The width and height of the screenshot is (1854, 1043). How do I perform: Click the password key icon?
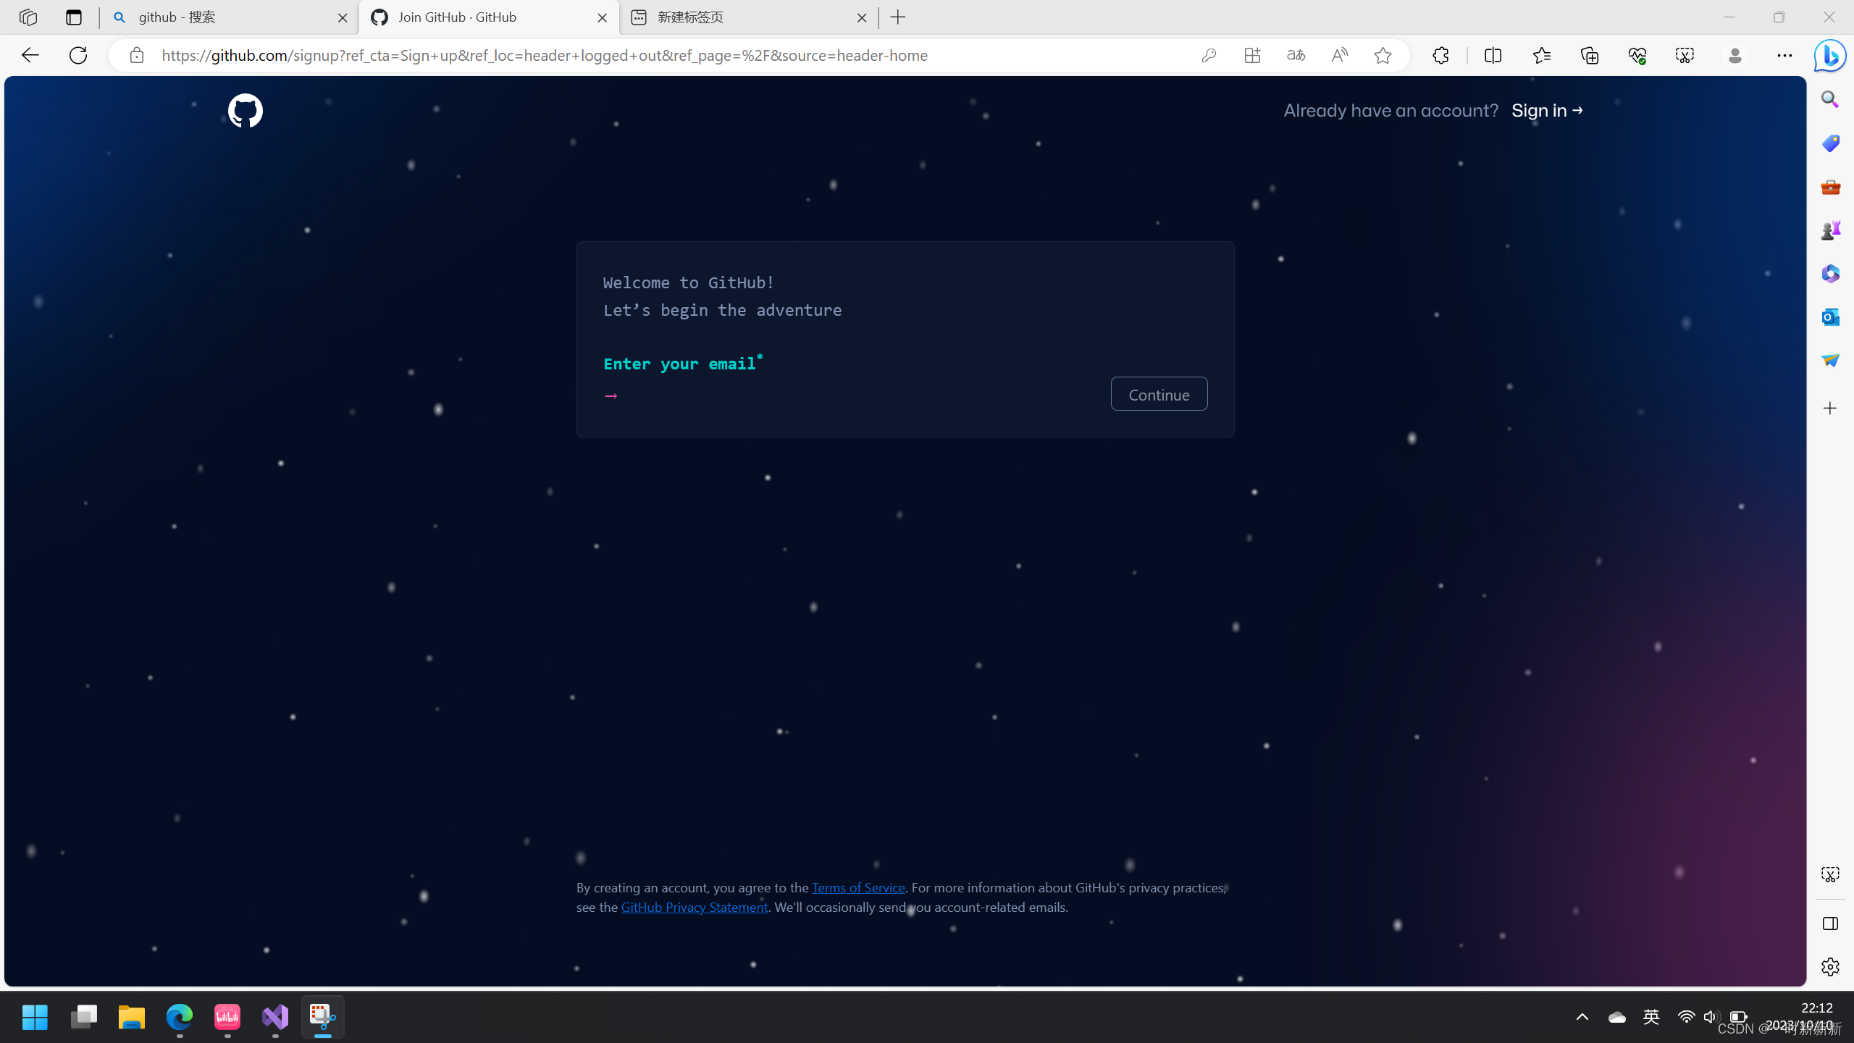click(1209, 56)
